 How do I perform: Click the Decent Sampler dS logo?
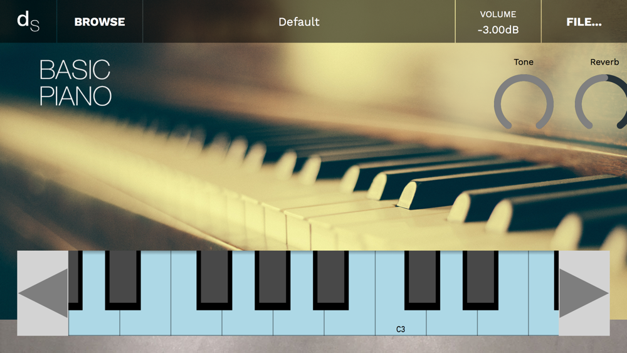click(x=28, y=21)
